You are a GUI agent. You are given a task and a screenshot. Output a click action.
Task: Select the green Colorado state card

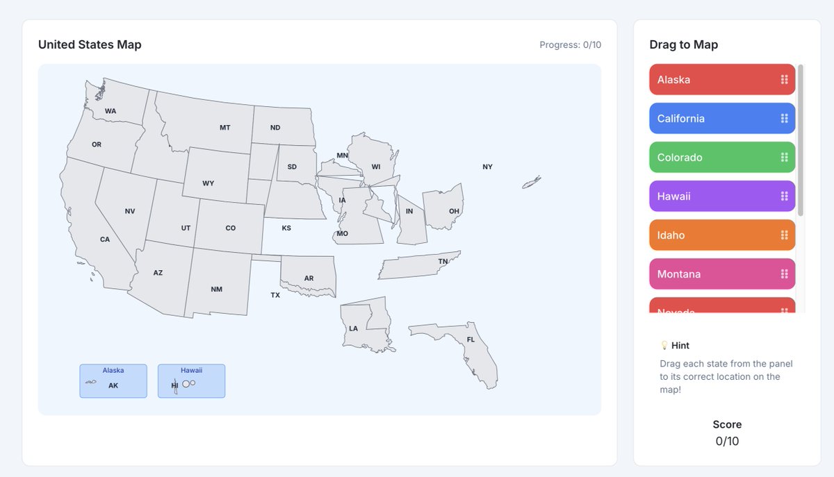(x=722, y=158)
